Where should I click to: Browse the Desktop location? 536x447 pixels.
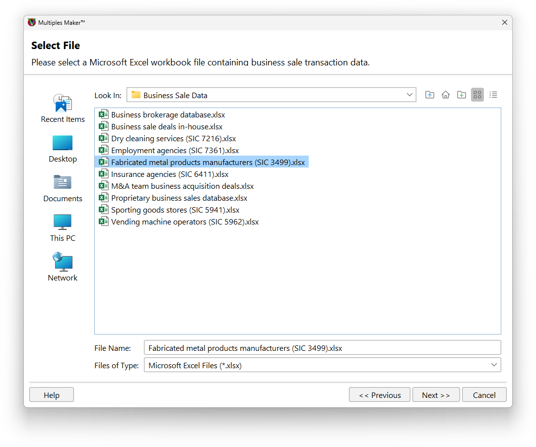63,148
